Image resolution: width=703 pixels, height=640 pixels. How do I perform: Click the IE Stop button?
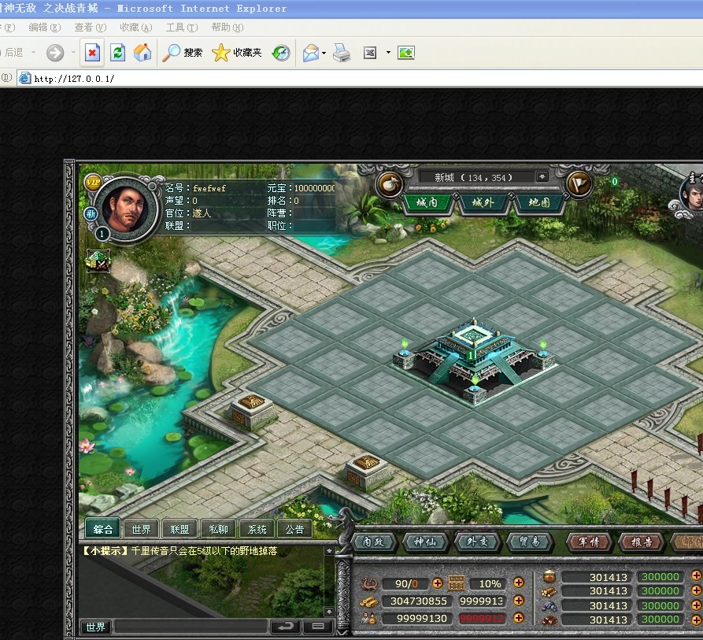(x=93, y=53)
